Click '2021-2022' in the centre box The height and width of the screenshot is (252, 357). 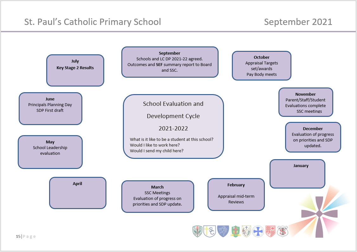pos(173,129)
